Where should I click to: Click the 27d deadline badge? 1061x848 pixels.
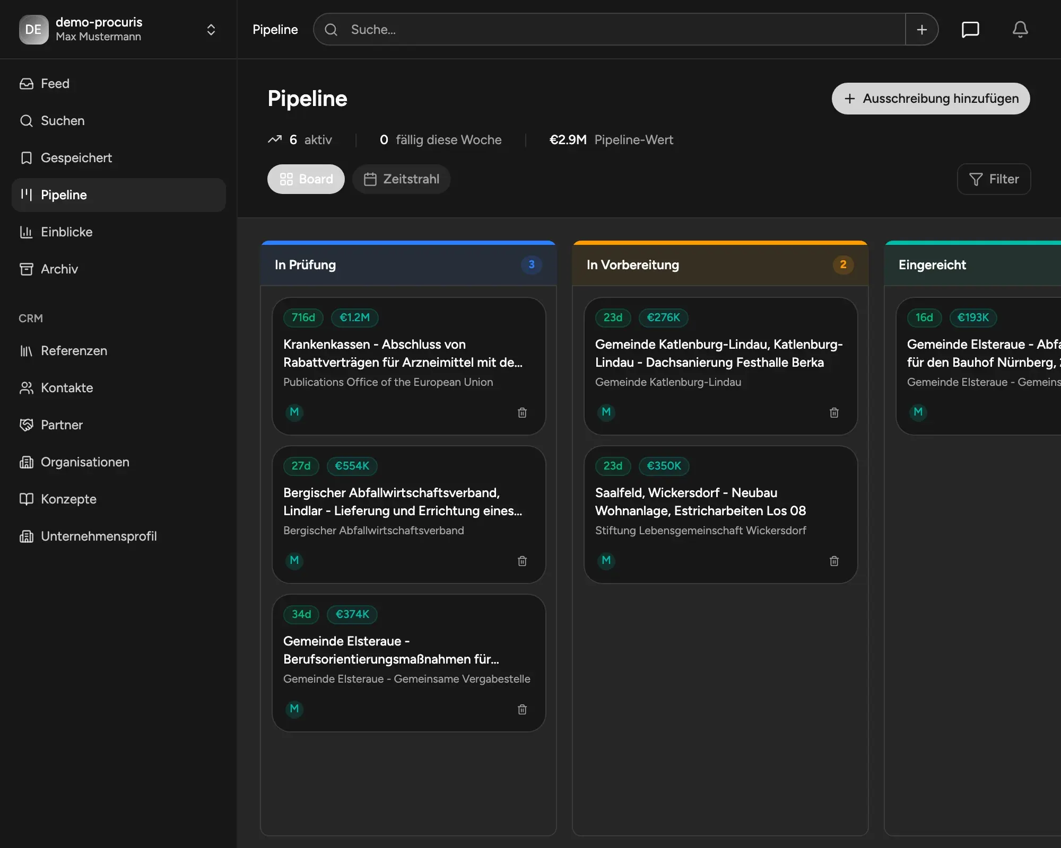301,466
